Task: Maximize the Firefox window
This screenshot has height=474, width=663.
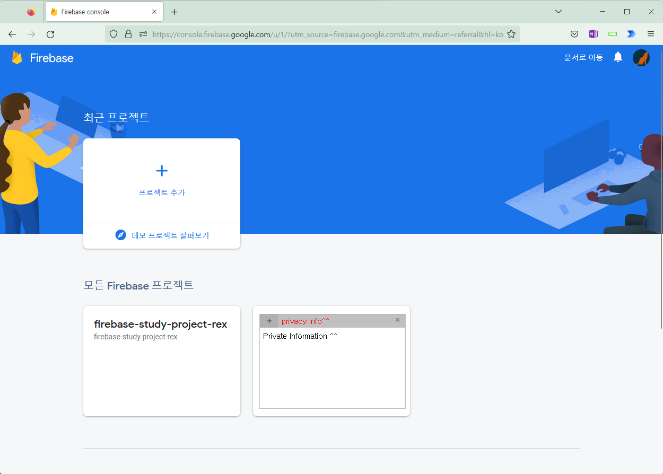Action: (x=627, y=12)
